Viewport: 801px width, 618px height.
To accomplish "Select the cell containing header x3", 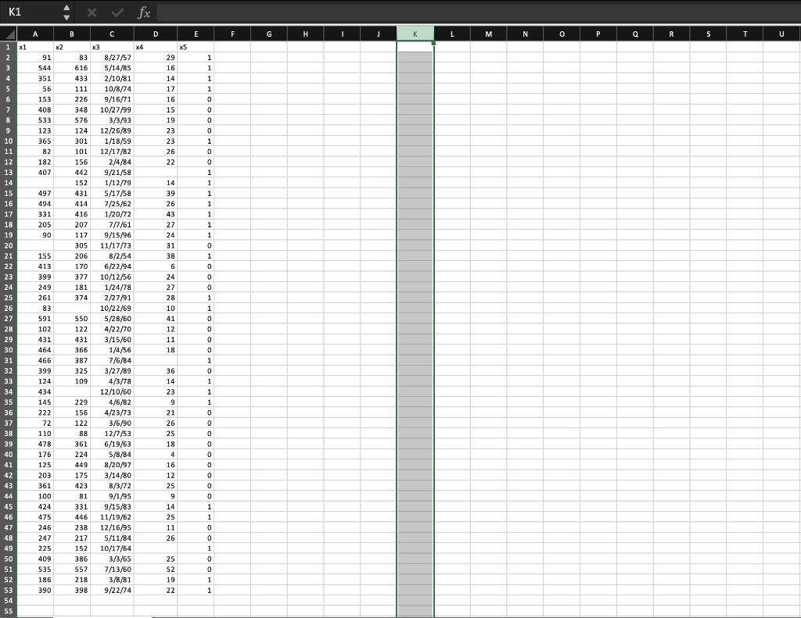I will [x=112, y=47].
